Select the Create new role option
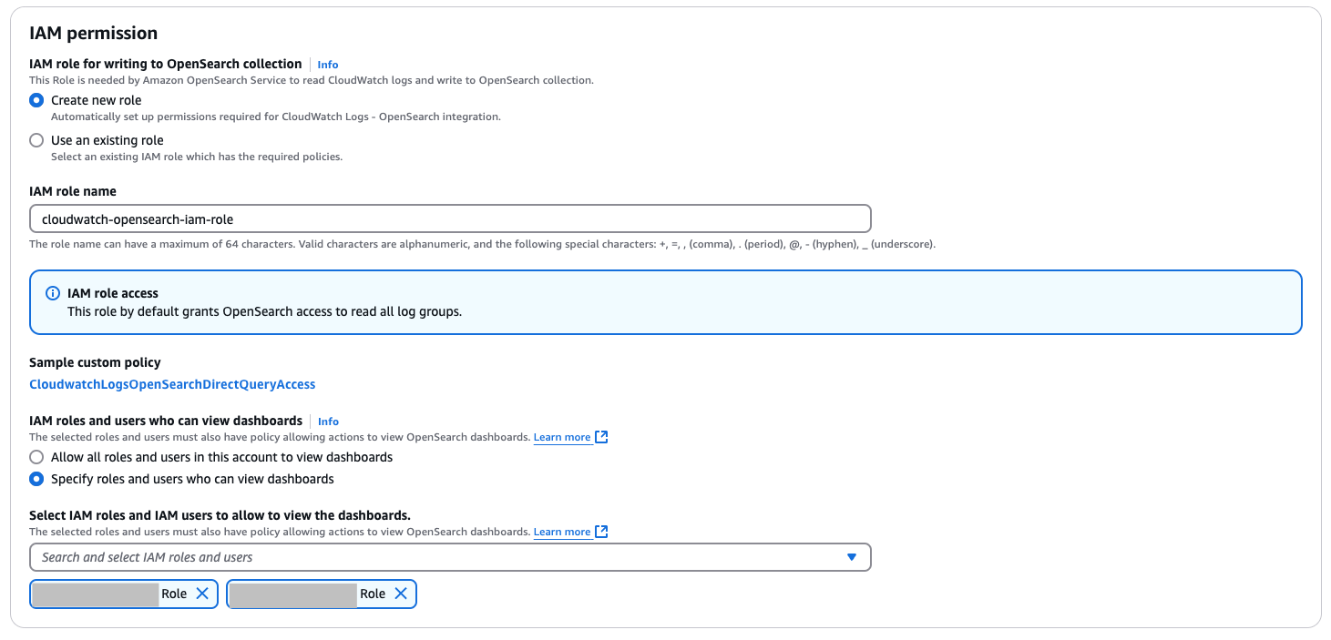1331x640 pixels. [36, 100]
